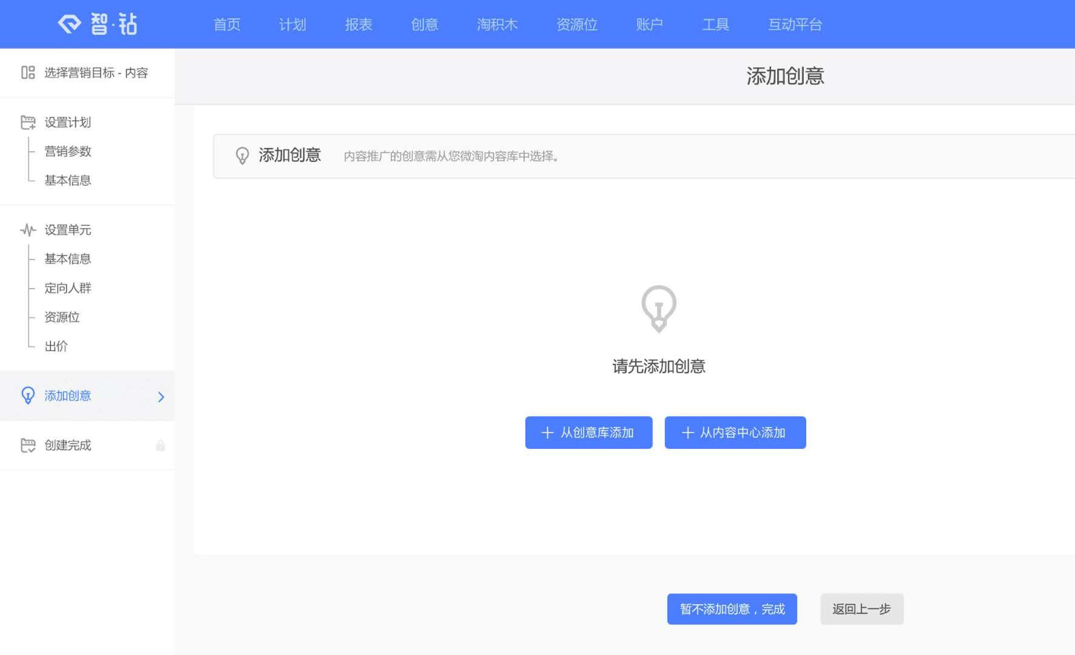Viewport: 1075px width, 655px height.
Task: Click 暂不添加创意，完成 to finish
Action: click(732, 609)
